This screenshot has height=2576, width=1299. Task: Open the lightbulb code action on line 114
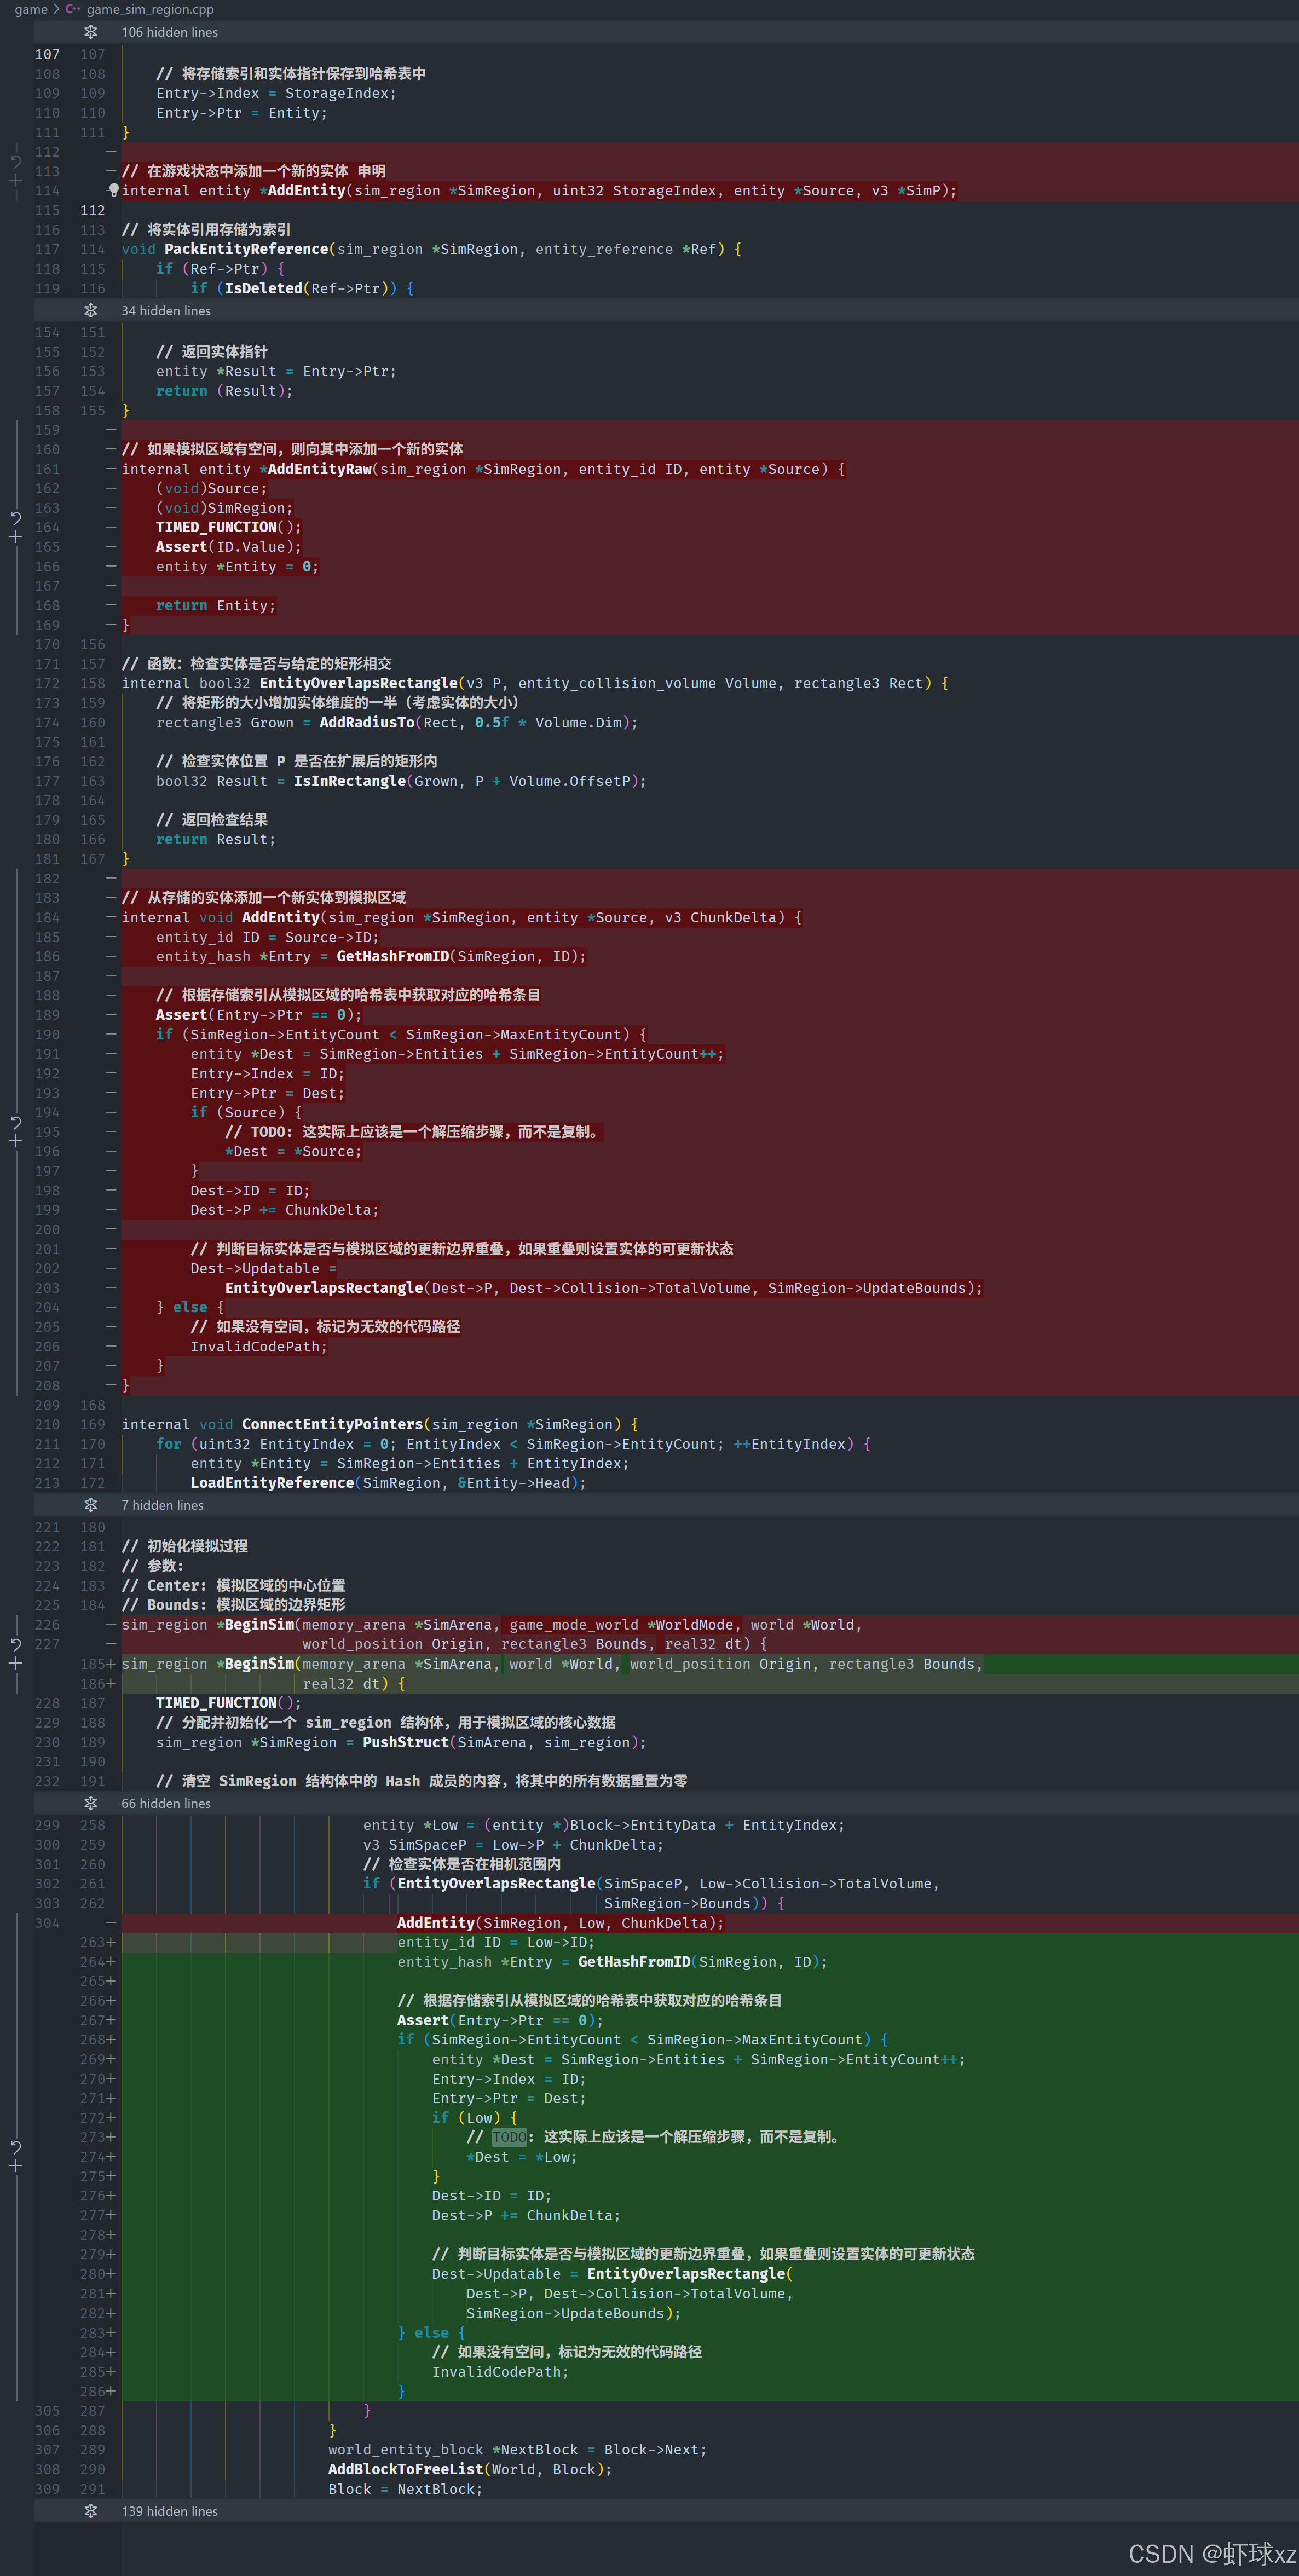pos(114,189)
